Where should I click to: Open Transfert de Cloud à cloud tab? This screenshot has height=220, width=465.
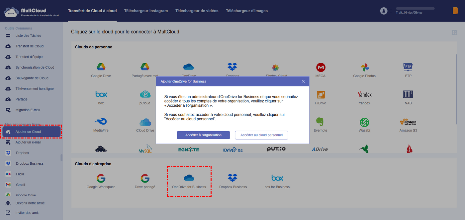[x=92, y=11]
